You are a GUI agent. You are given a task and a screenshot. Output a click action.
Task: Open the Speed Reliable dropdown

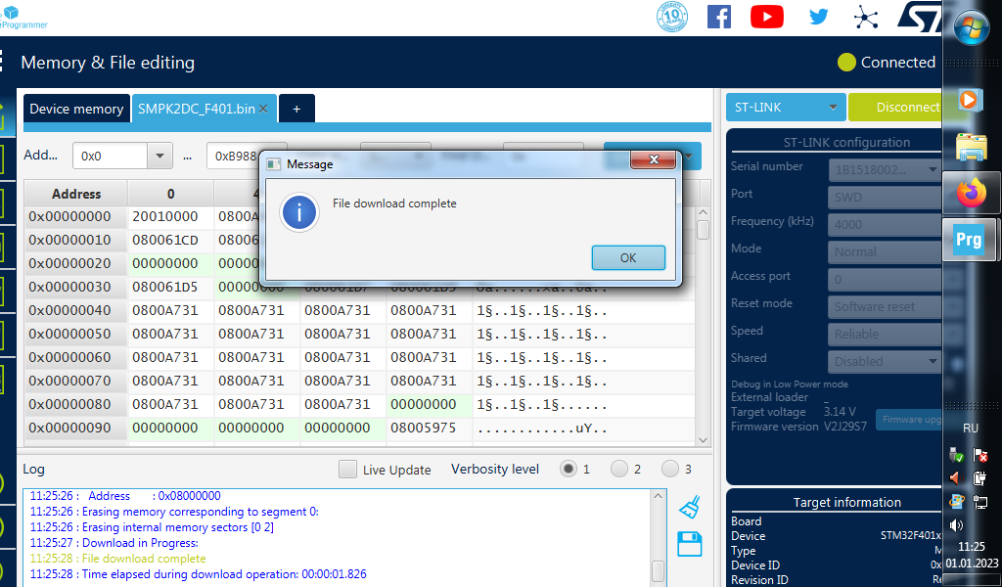pyautogui.click(x=885, y=334)
